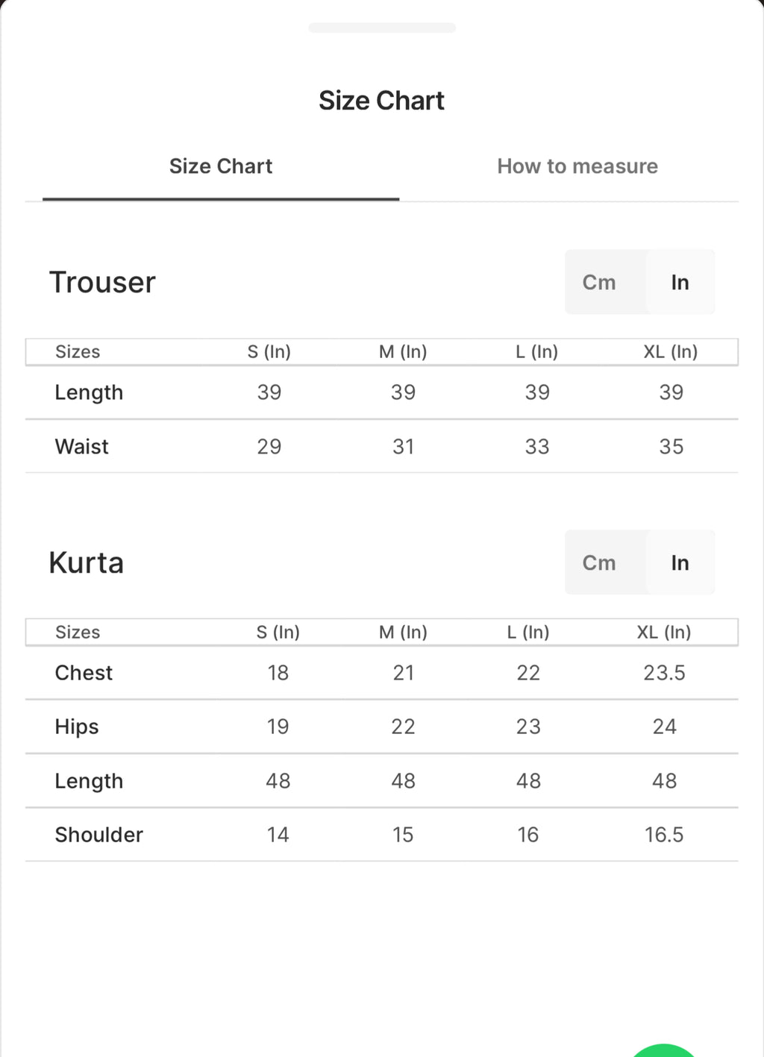Click the Trouser section heading
764x1057 pixels.
point(102,283)
